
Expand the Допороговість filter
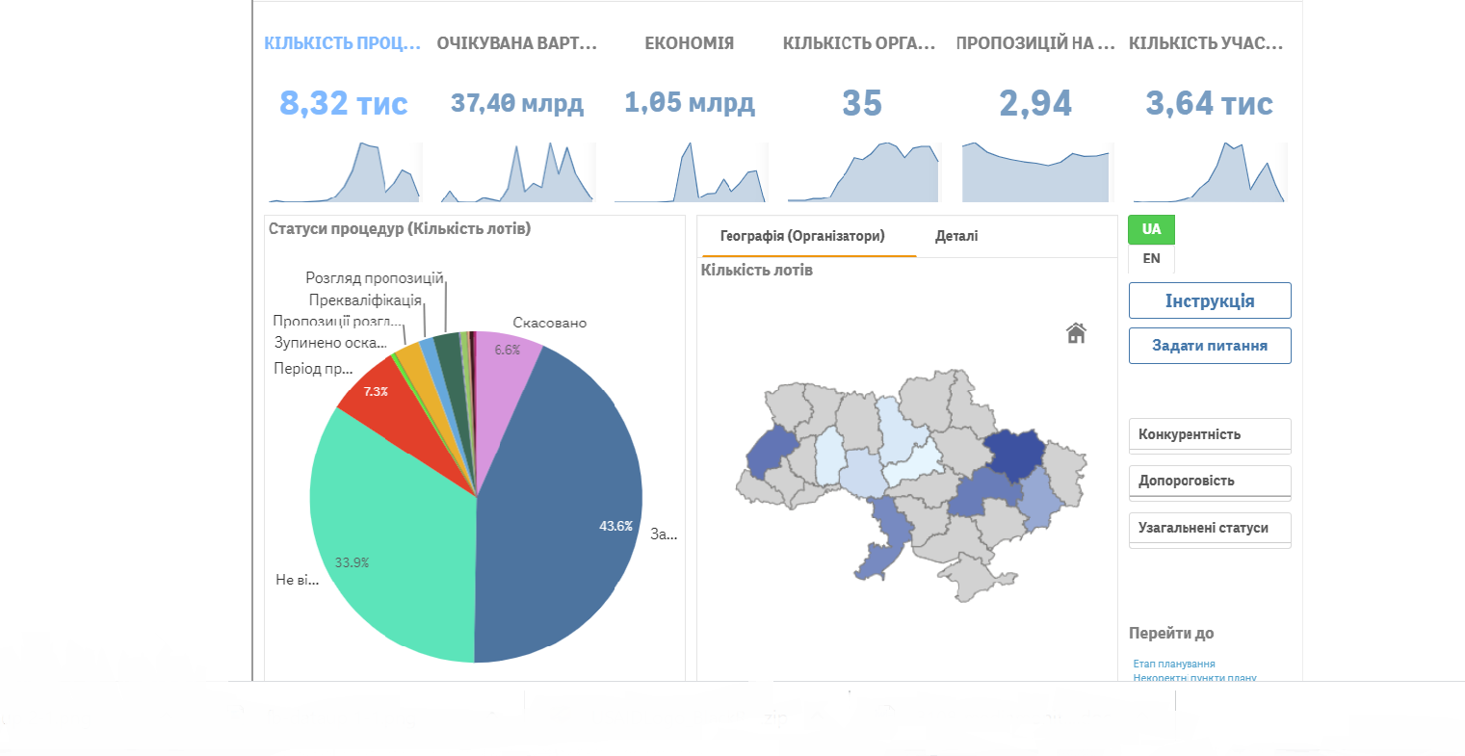1210,482
